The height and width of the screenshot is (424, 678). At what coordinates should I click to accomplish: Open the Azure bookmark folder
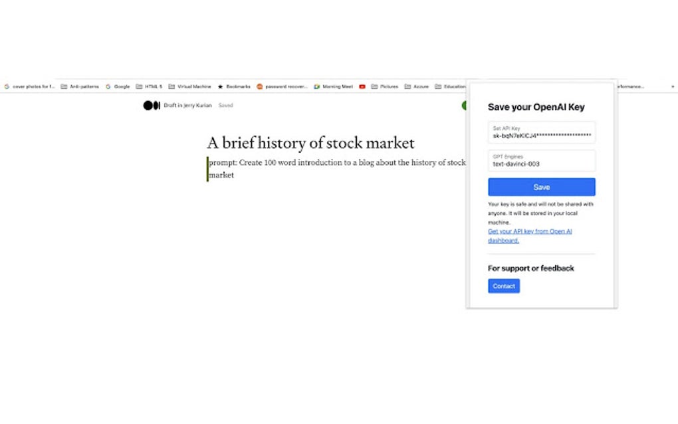(x=417, y=86)
